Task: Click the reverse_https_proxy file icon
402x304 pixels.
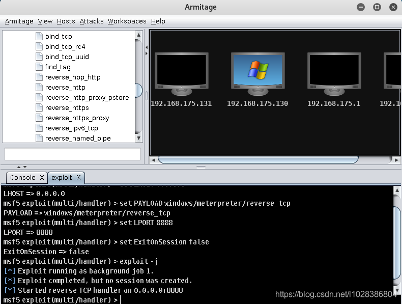Action: click(x=39, y=118)
